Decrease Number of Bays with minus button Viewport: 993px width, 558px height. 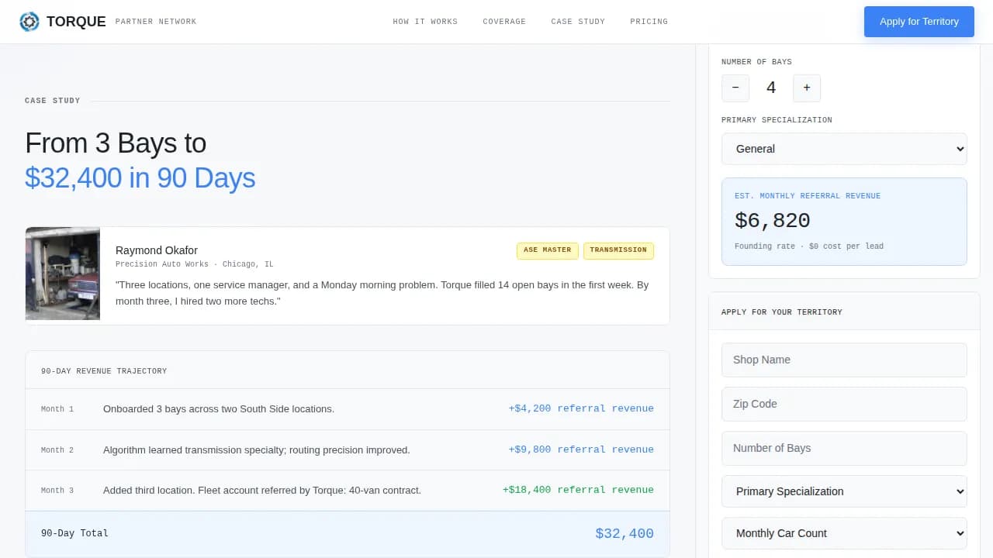tap(735, 88)
